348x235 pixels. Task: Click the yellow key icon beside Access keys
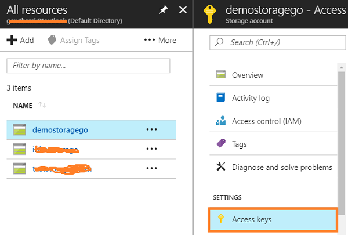[220, 219]
